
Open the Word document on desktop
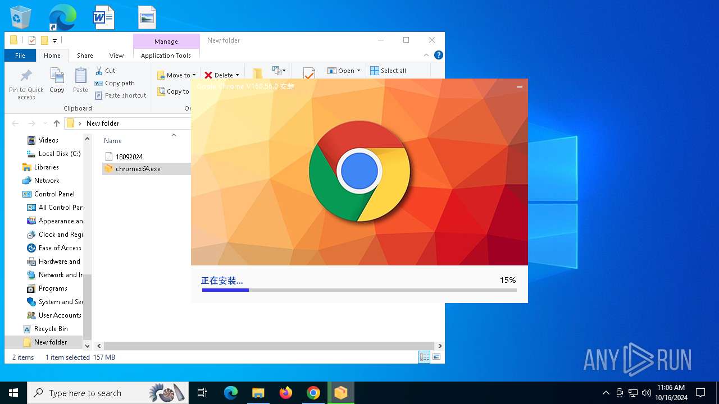tap(104, 17)
